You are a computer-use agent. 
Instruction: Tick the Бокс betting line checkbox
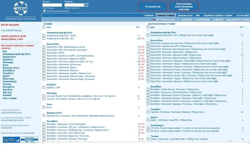click(44, 107)
